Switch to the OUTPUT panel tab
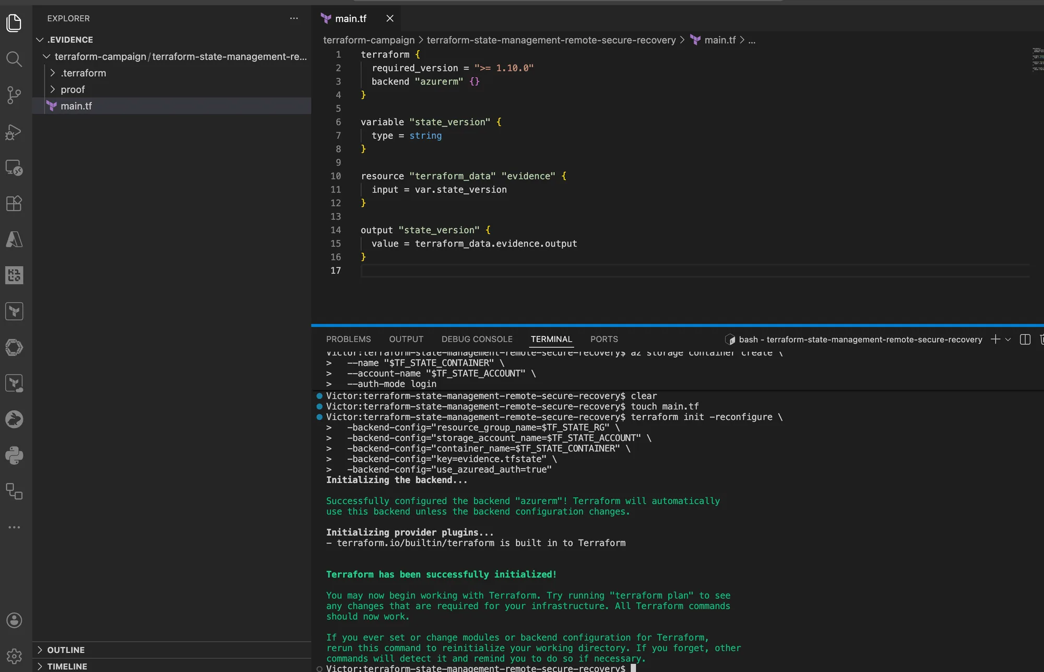 point(406,339)
